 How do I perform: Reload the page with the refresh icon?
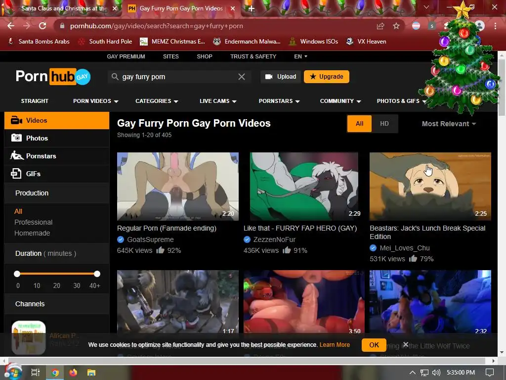[x=42, y=26]
